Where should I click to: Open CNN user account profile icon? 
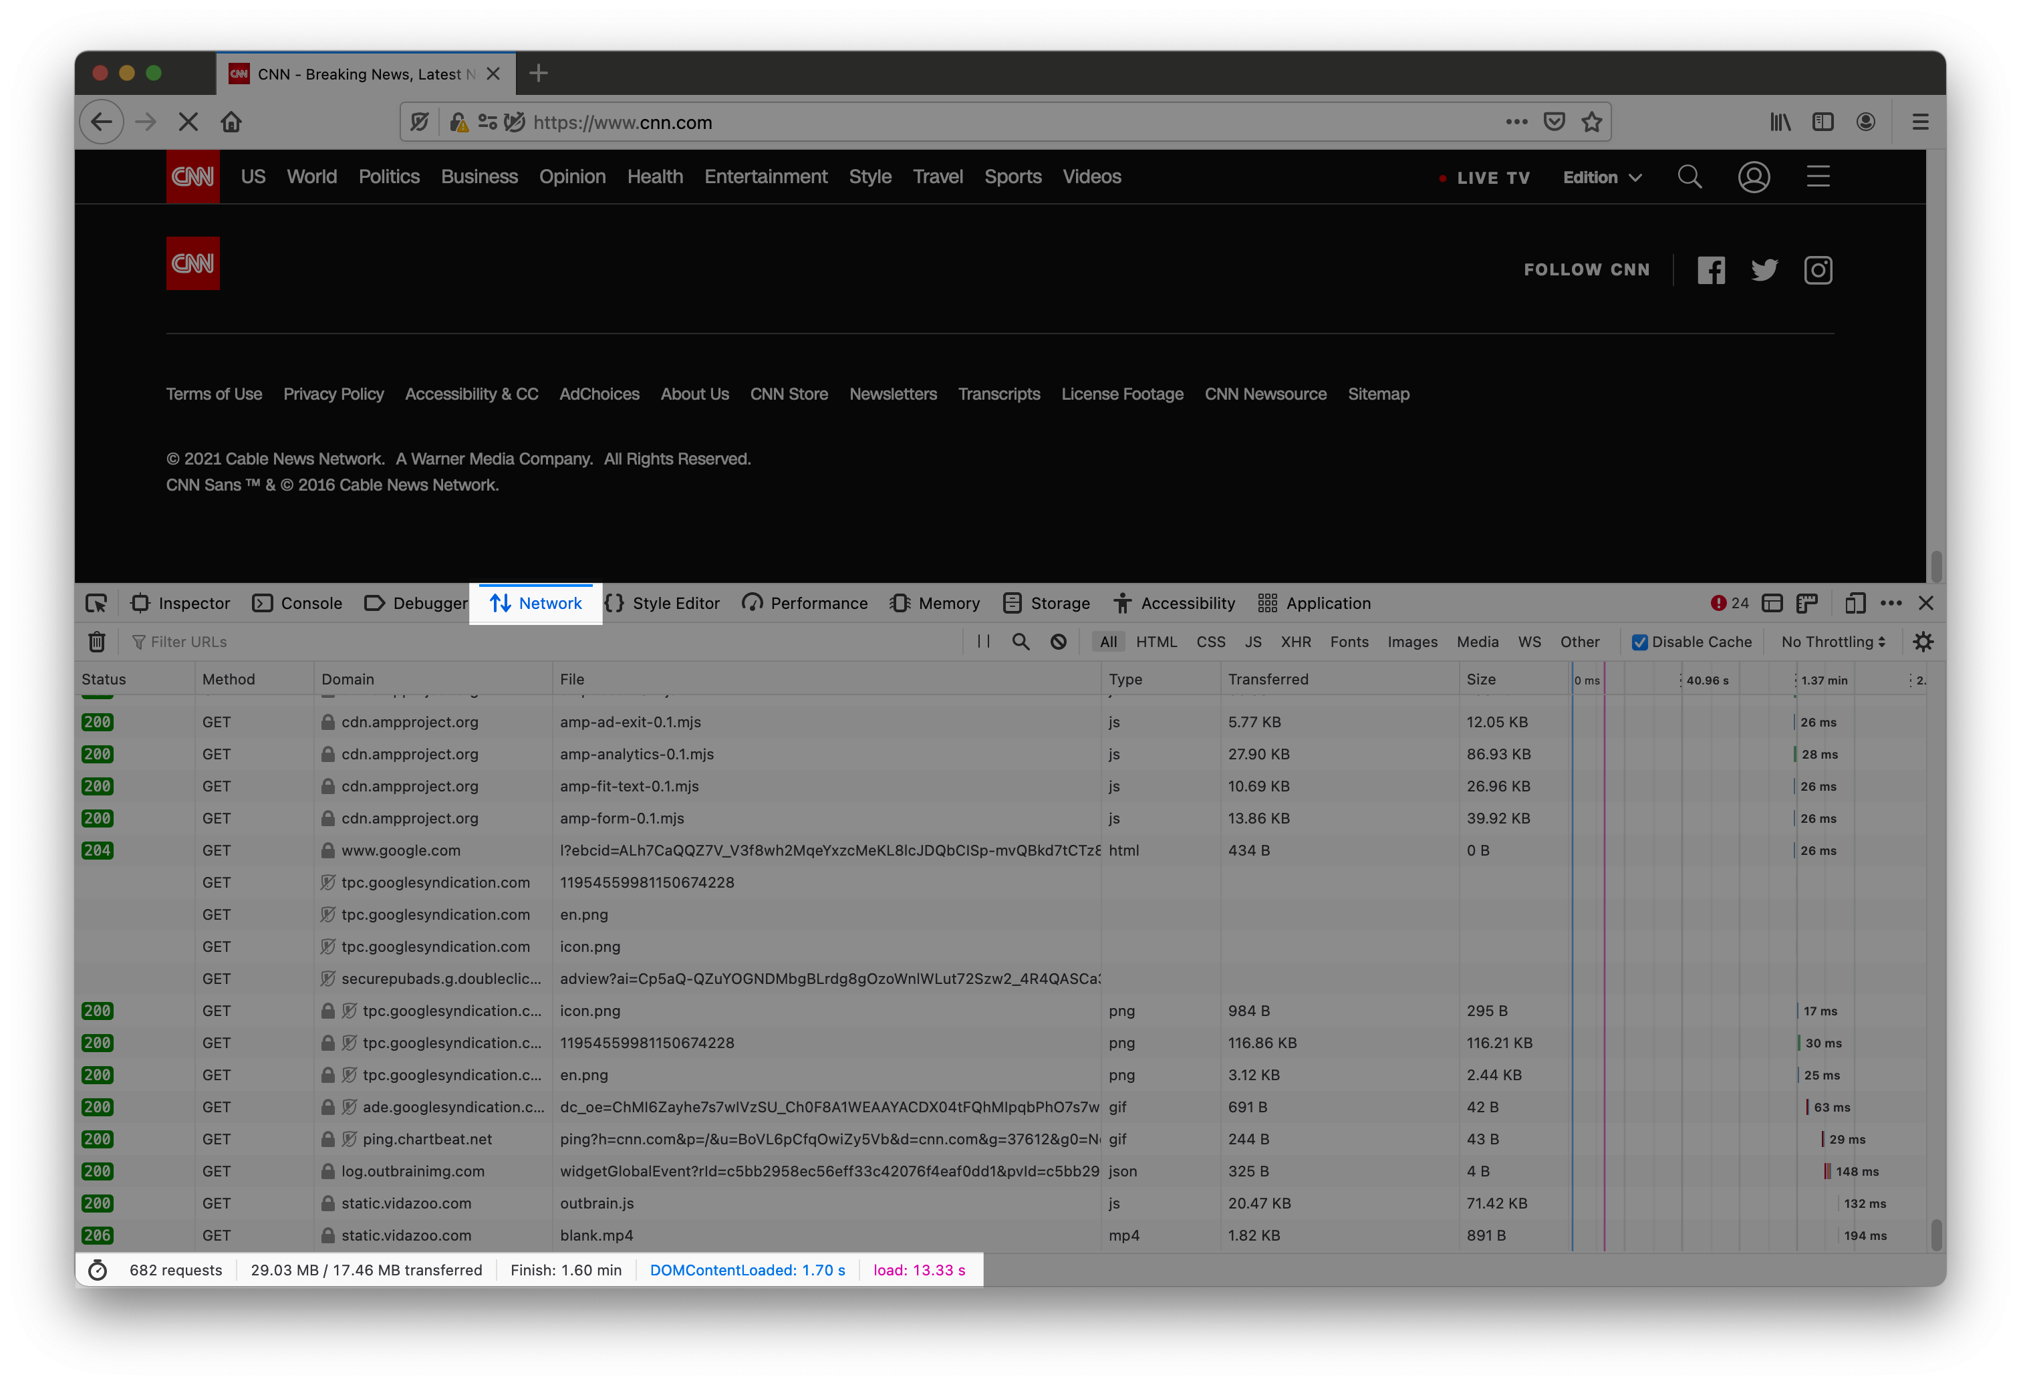[1753, 178]
